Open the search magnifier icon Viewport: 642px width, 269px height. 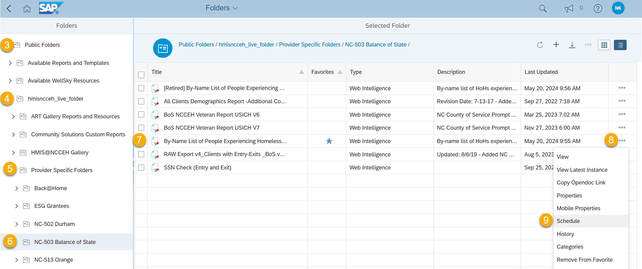[x=543, y=9]
